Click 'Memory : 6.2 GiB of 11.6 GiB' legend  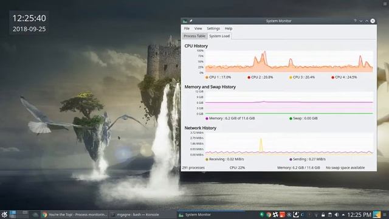(232, 119)
